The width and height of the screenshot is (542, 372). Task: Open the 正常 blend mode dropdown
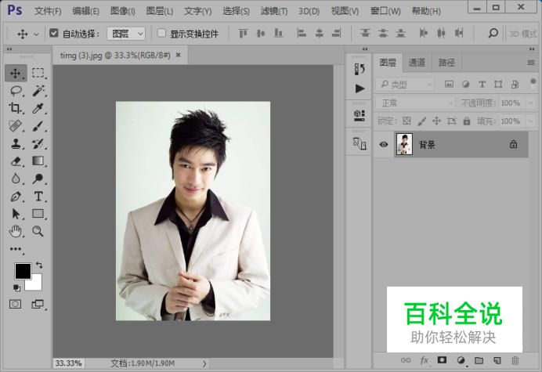(x=415, y=103)
